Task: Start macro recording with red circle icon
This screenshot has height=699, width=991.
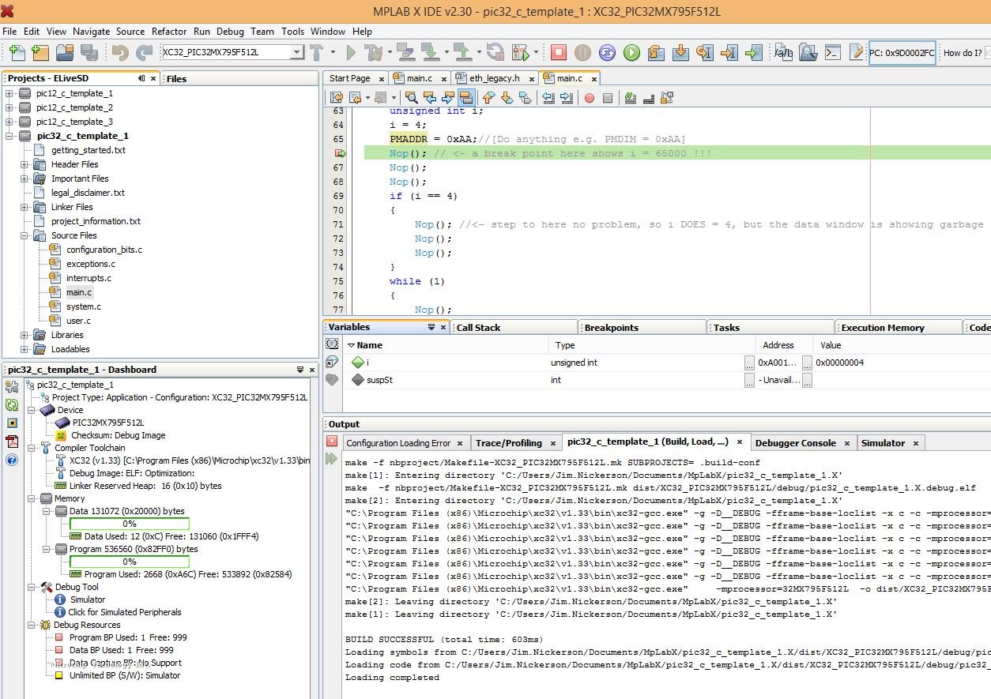Action: tap(589, 98)
